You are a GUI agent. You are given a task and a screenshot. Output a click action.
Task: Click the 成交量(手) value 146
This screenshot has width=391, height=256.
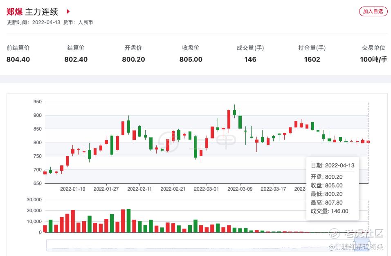(250, 60)
